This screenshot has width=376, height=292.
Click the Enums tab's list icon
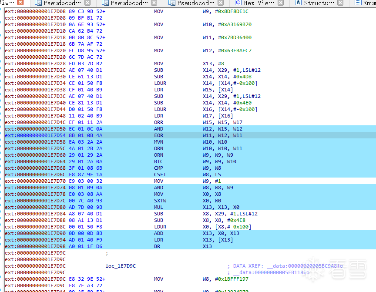358,3
